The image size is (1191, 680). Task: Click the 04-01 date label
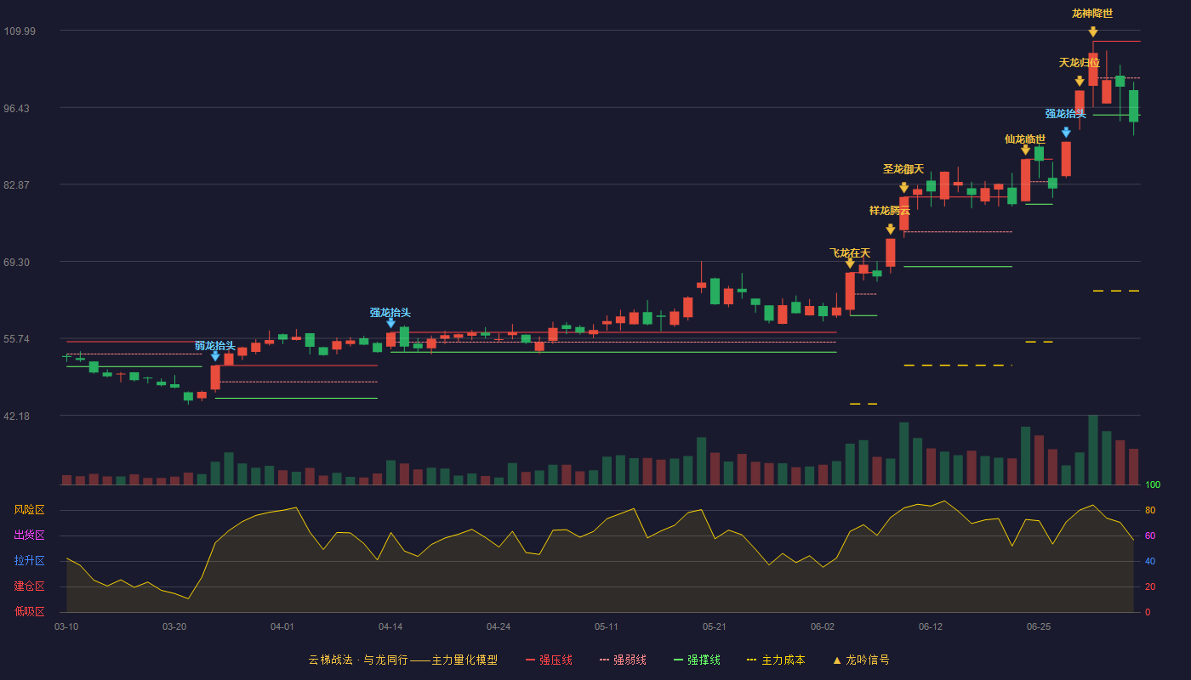click(x=282, y=626)
